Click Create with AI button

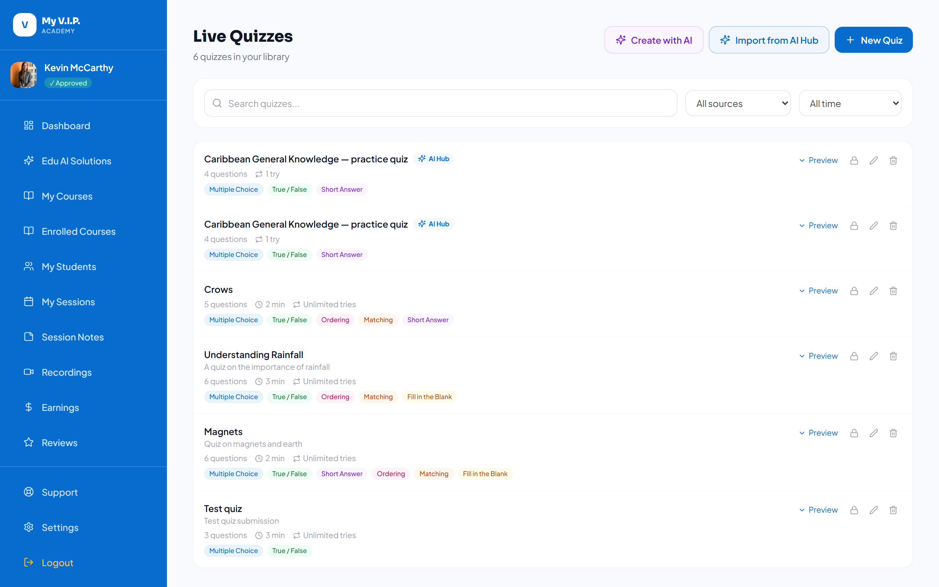pyautogui.click(x=654, y=40)
